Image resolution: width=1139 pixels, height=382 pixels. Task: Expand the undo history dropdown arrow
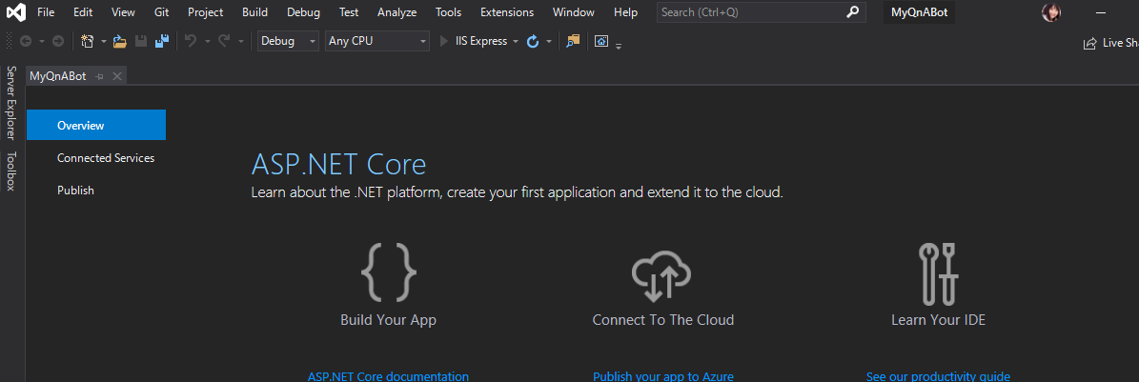click(207, 41)
